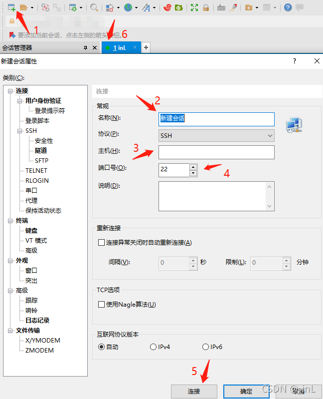323x399 pixels.
Task: Select 登录脚本 in category tree
Action: pyautogui.click(x=37, y=121)
